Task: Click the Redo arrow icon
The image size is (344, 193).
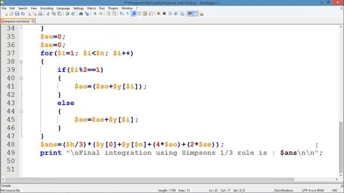Action: click(x=73, y=14)
